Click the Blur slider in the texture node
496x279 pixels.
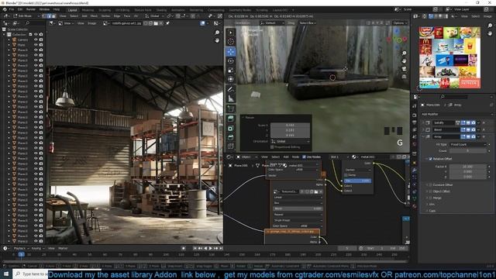(298, 208)
